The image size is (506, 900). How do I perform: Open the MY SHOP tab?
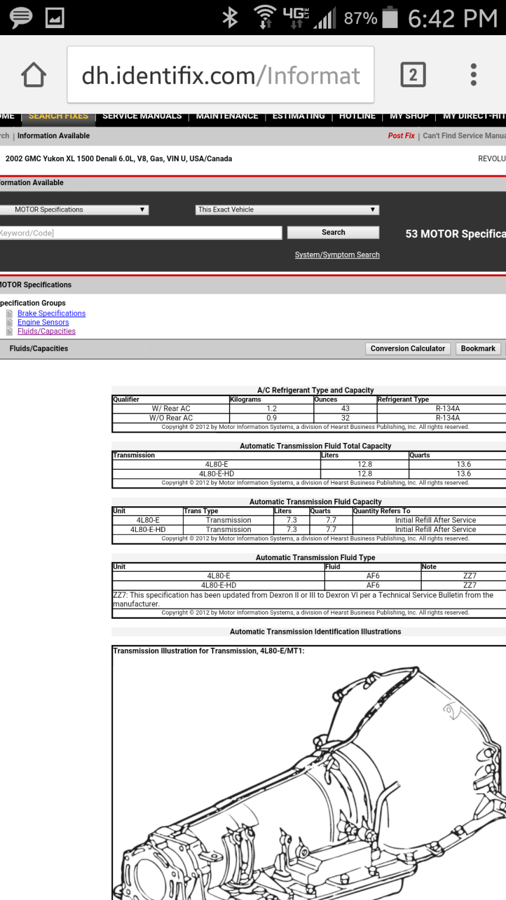click(409, 116)
